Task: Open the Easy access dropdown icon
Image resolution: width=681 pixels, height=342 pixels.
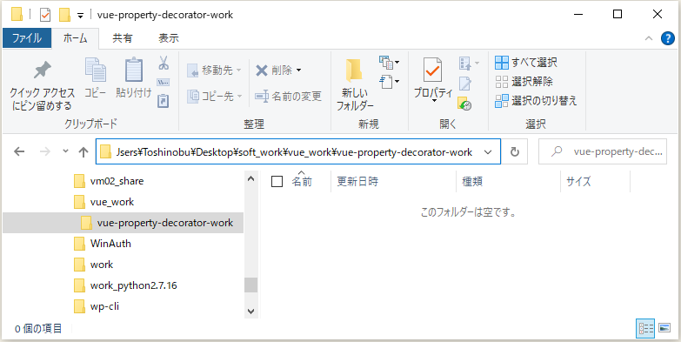Action: pyautogui.click(x=389, y=81)
